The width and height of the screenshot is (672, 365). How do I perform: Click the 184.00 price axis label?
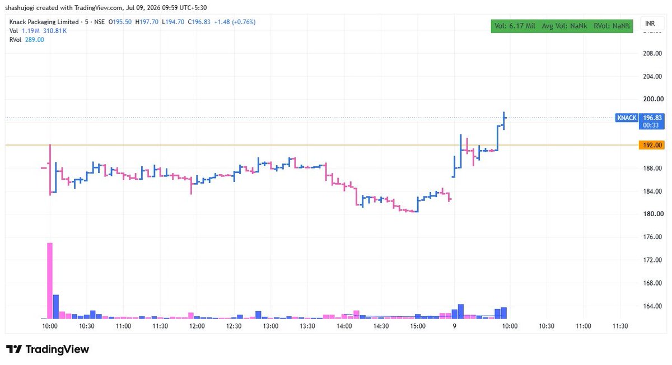[x=652, y=191]
